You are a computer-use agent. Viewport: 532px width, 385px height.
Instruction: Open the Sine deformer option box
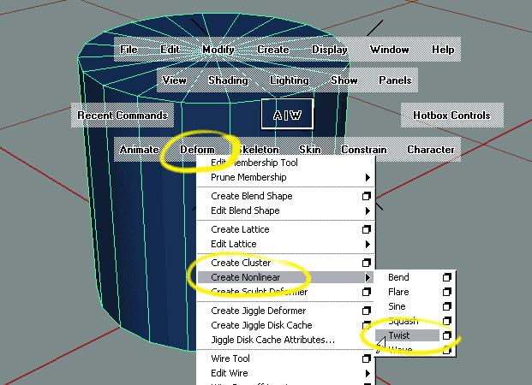(x=446, y=306)
